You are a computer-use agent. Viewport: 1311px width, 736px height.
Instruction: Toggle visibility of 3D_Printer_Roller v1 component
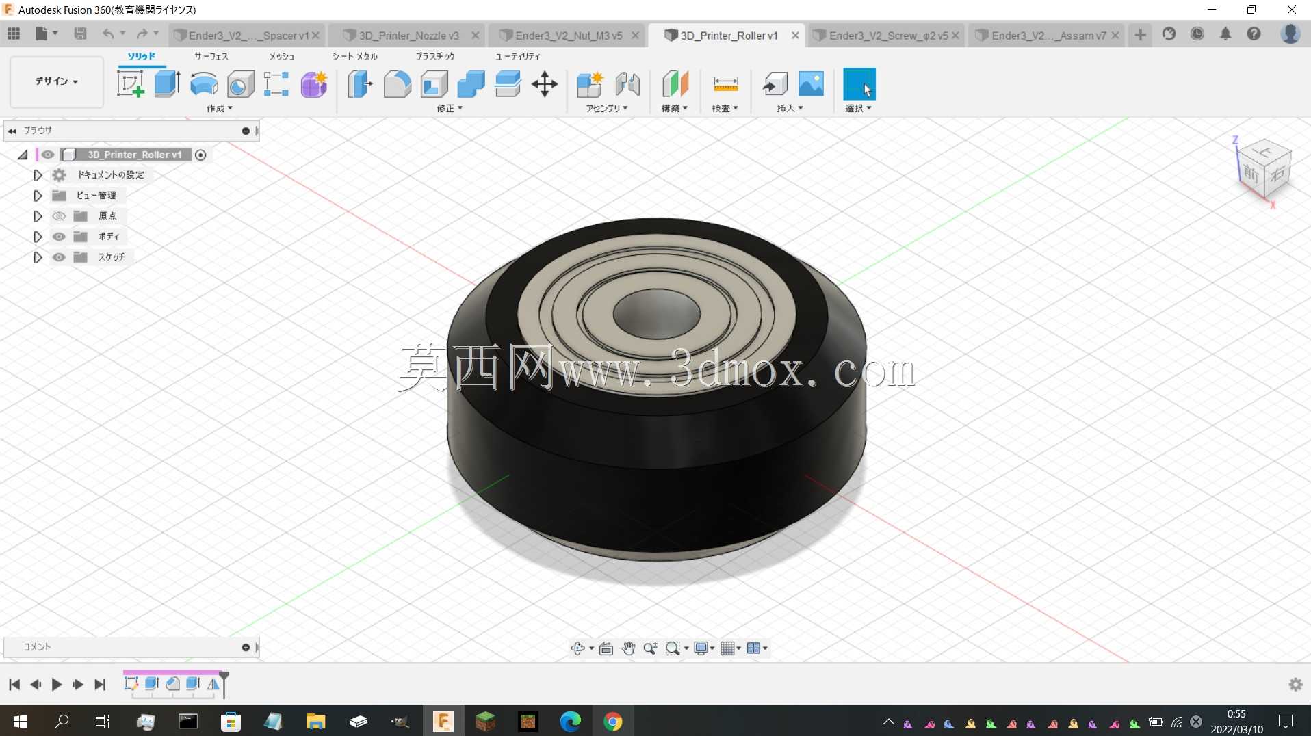click(x=47, y=155)
